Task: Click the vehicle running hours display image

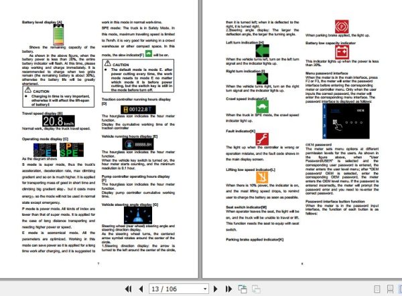Action: [138, 145]
